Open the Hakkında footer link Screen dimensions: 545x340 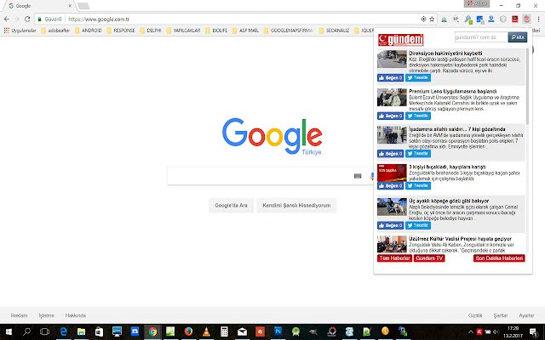pos(76,315)
